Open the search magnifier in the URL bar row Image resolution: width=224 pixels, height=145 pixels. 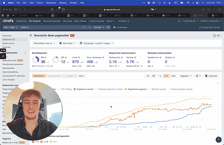[x=108, y=27]
